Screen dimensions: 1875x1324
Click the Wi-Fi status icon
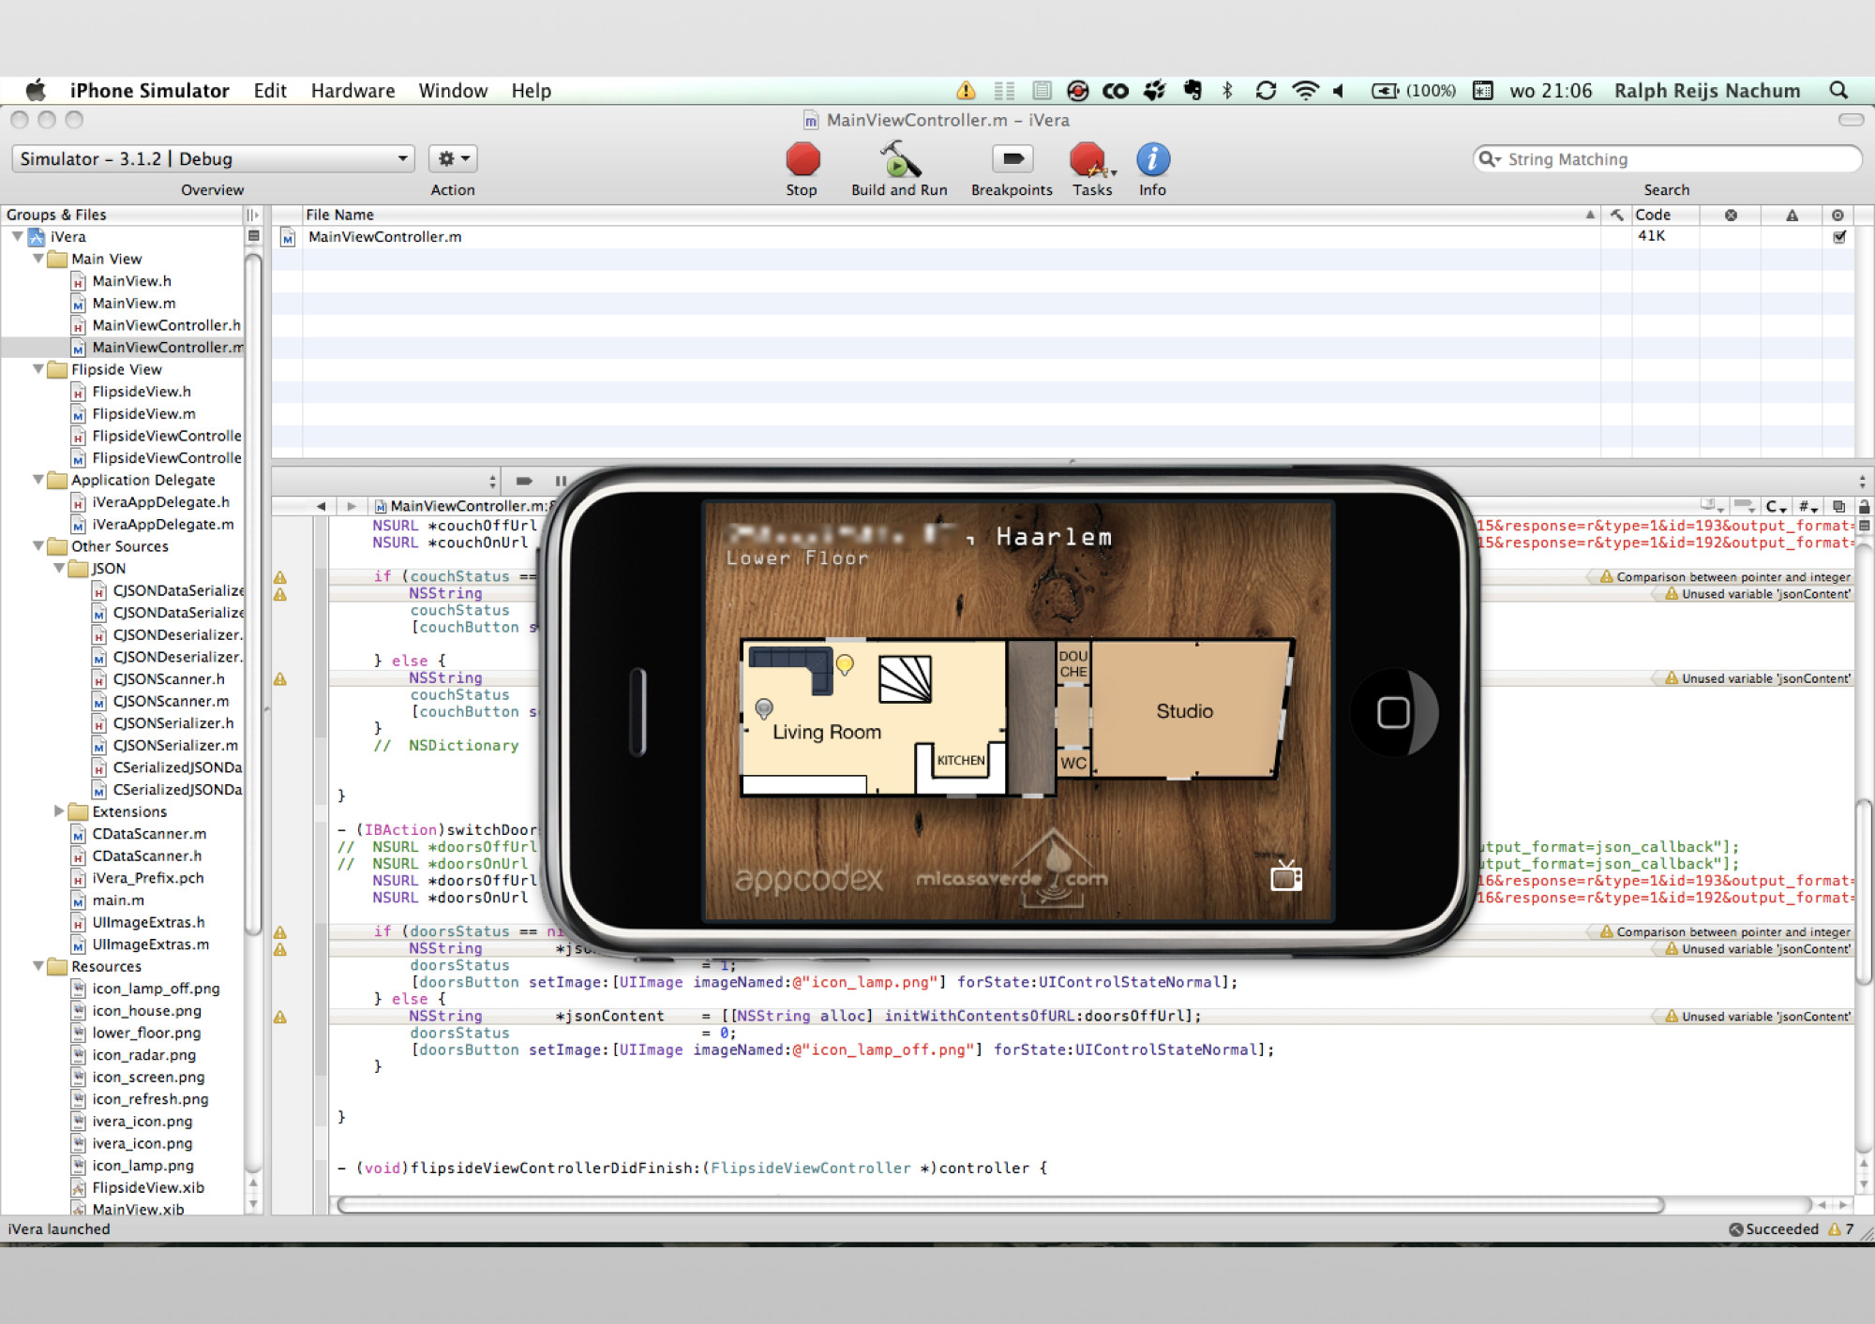[x=1305, y=91]
